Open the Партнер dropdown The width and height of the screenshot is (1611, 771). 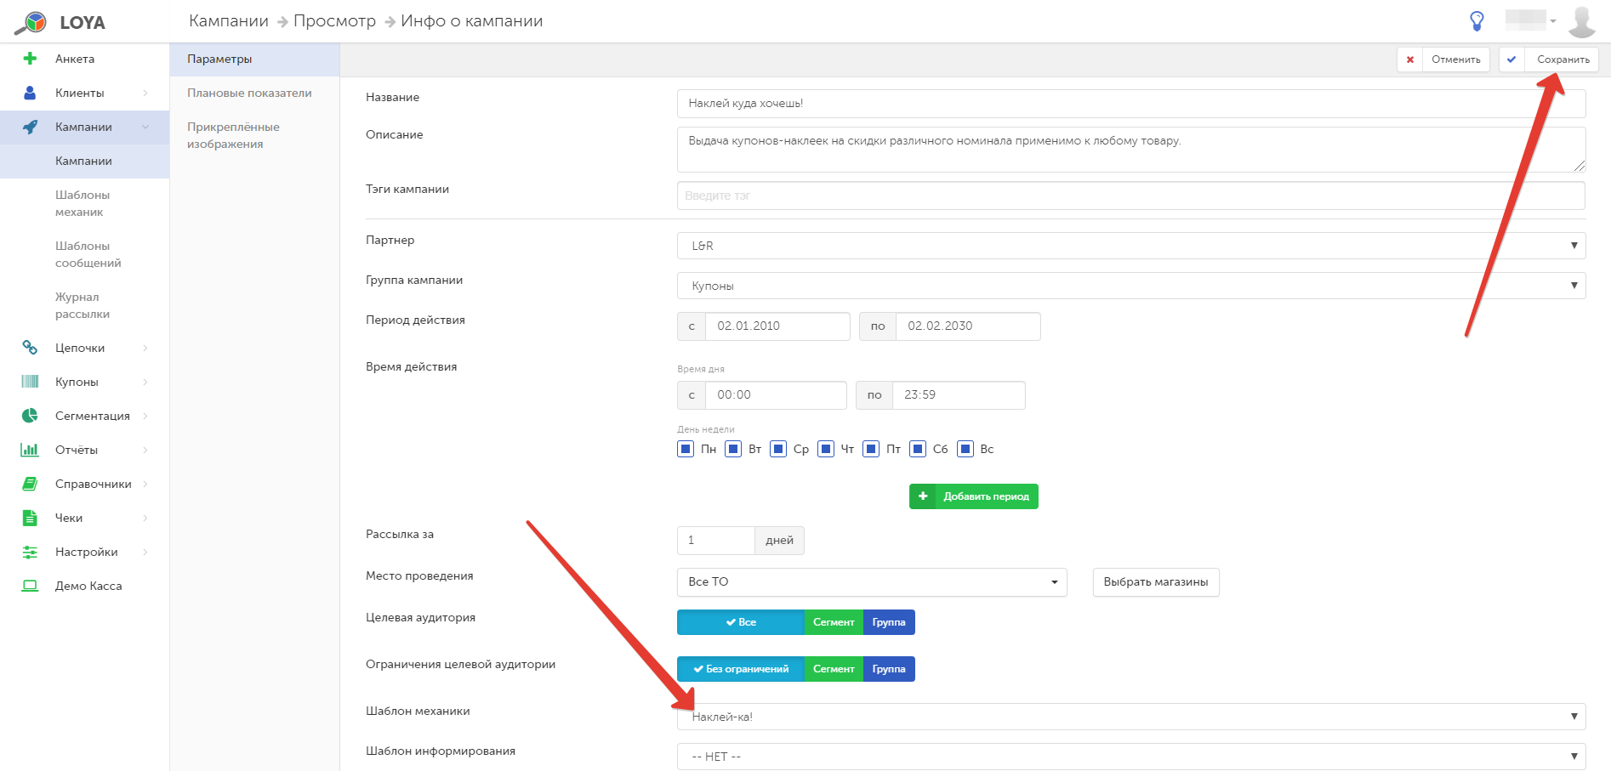[1131, 246]
